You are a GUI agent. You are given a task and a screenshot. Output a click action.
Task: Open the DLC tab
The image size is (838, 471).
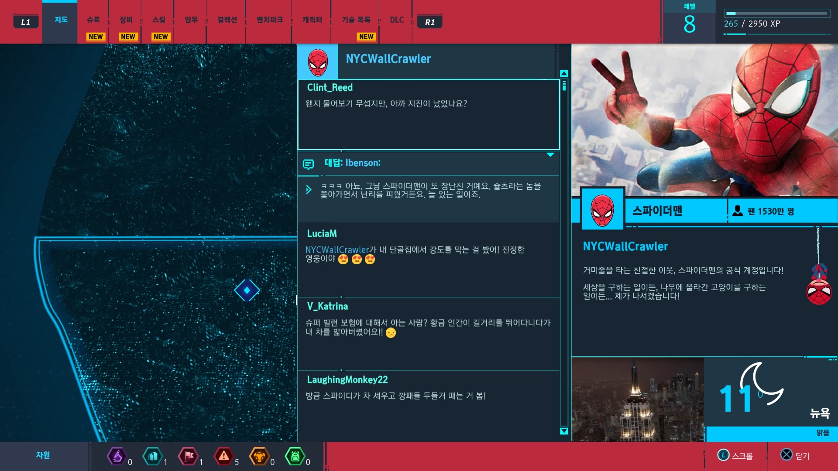[x=397, y=20]
